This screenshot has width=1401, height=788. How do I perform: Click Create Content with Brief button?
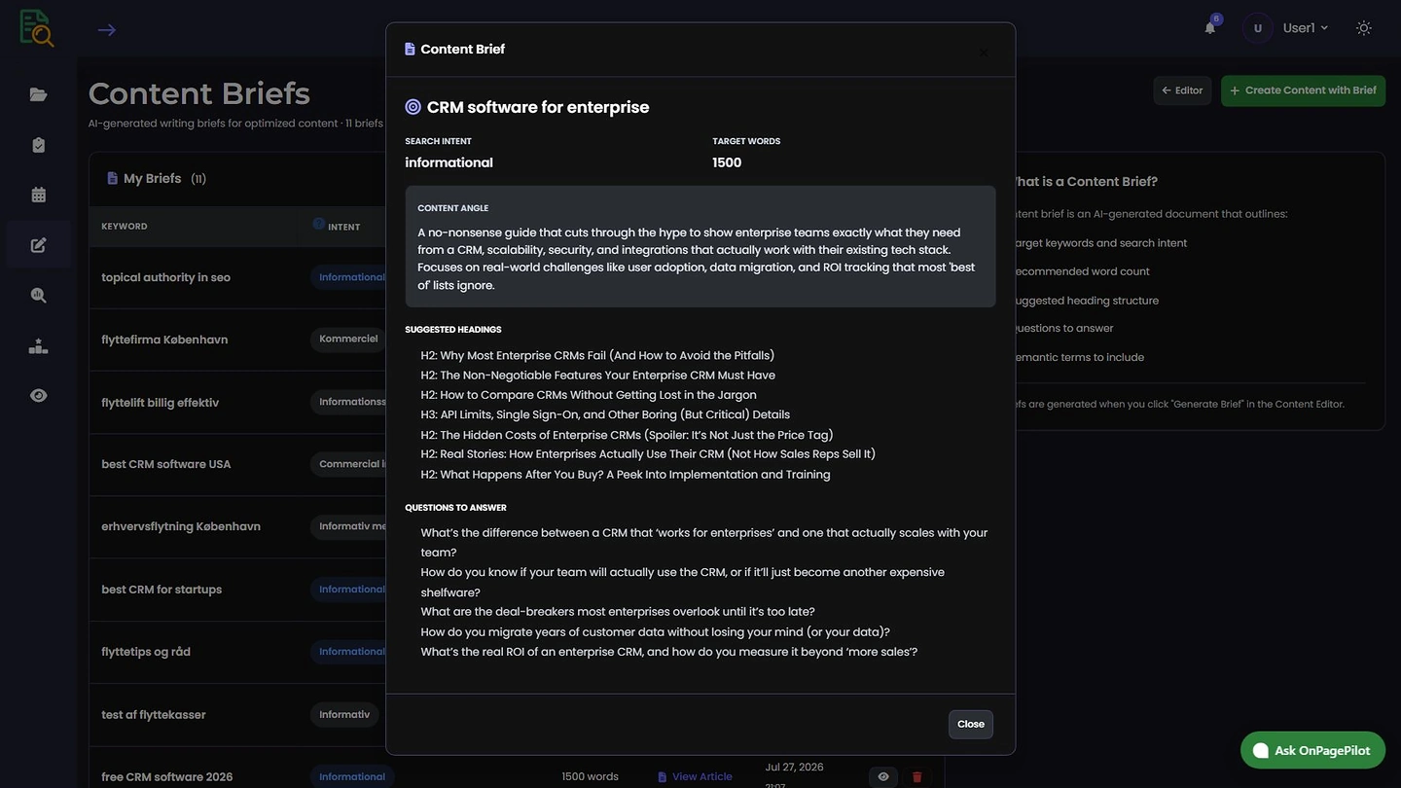click(1303, 90)
